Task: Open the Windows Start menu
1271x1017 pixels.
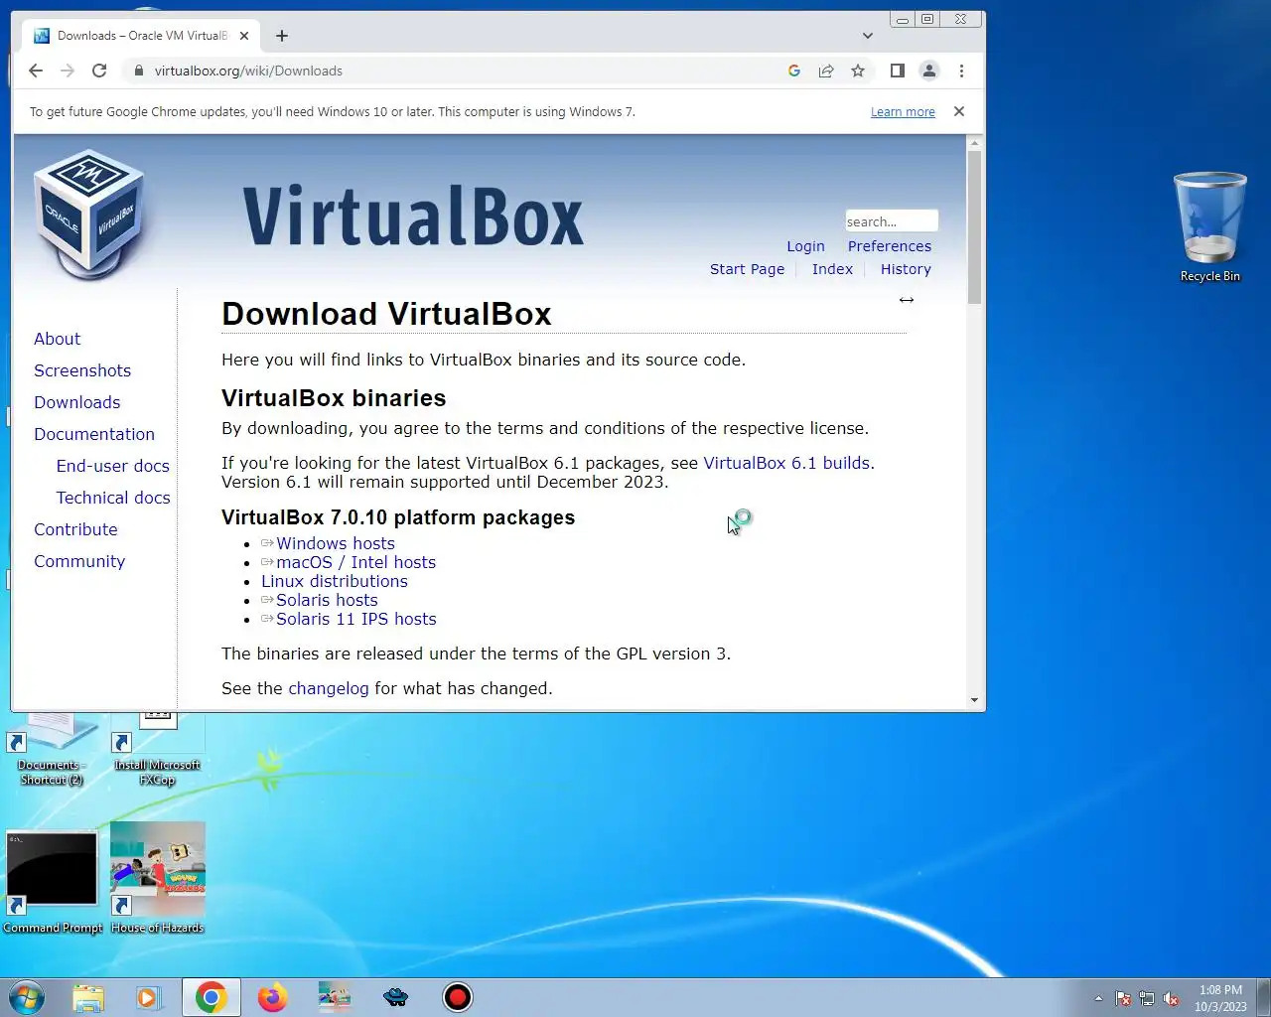Action: point(26,997)
